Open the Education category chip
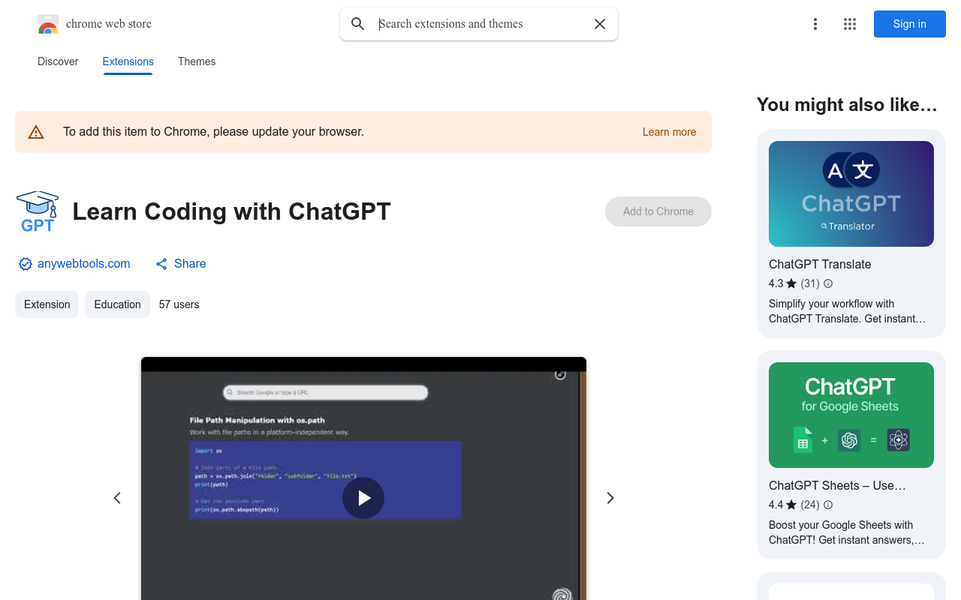 pos(117,304)
